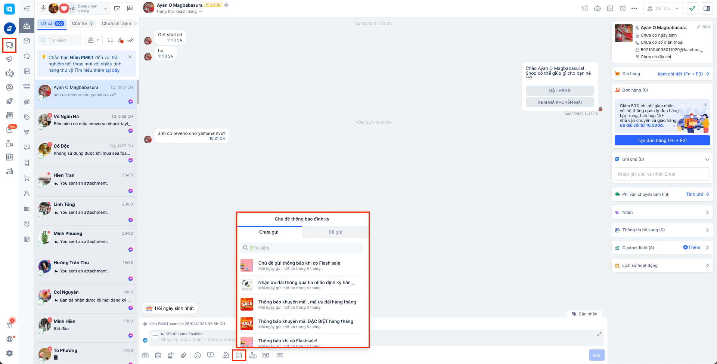Image resolution: width=717 pixels, height=364 pixels.
Task: Collapse sidebar with the left arrow icon
Action: point(27,9)
